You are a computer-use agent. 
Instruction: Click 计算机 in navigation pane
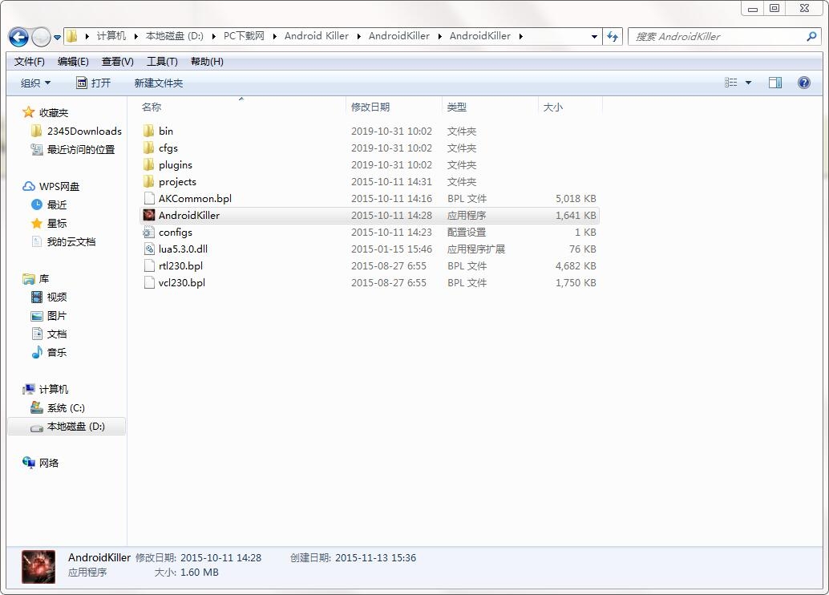(46, 389)
